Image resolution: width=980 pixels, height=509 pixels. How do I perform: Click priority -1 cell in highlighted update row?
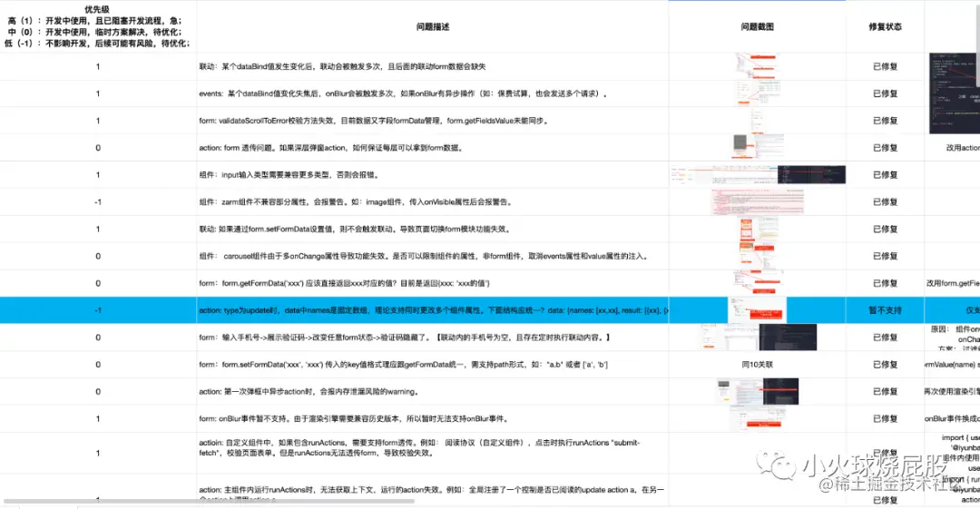[x=97, y=310]
